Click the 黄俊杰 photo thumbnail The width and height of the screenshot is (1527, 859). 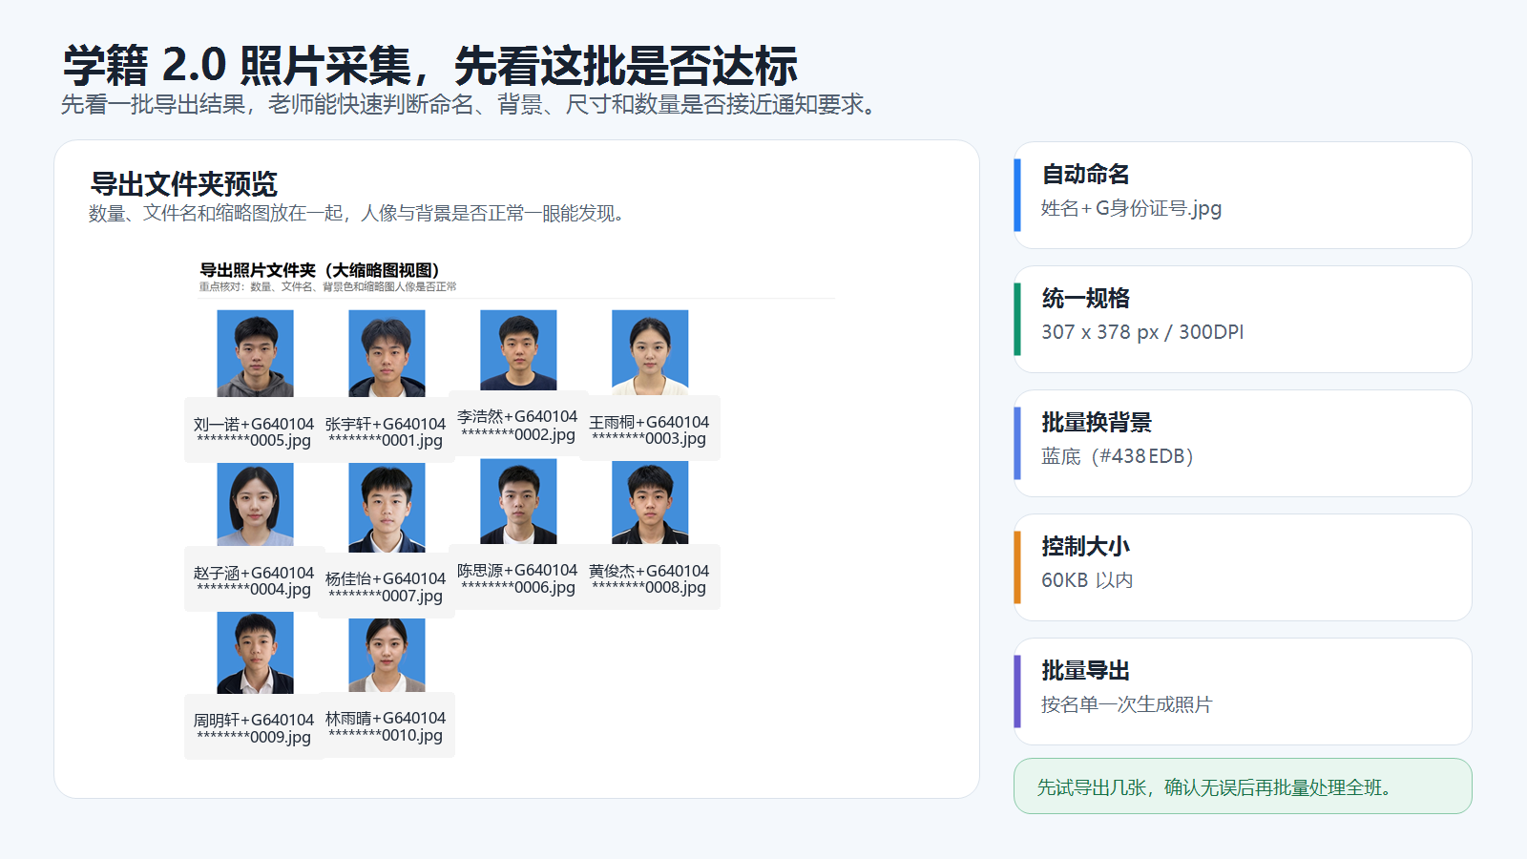[650, 503]
